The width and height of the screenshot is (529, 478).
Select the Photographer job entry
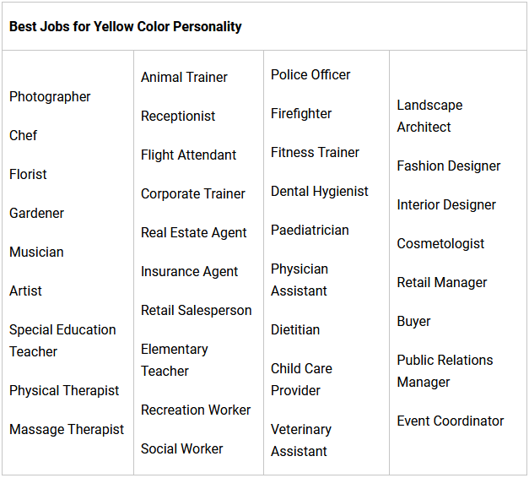point(50,97)
